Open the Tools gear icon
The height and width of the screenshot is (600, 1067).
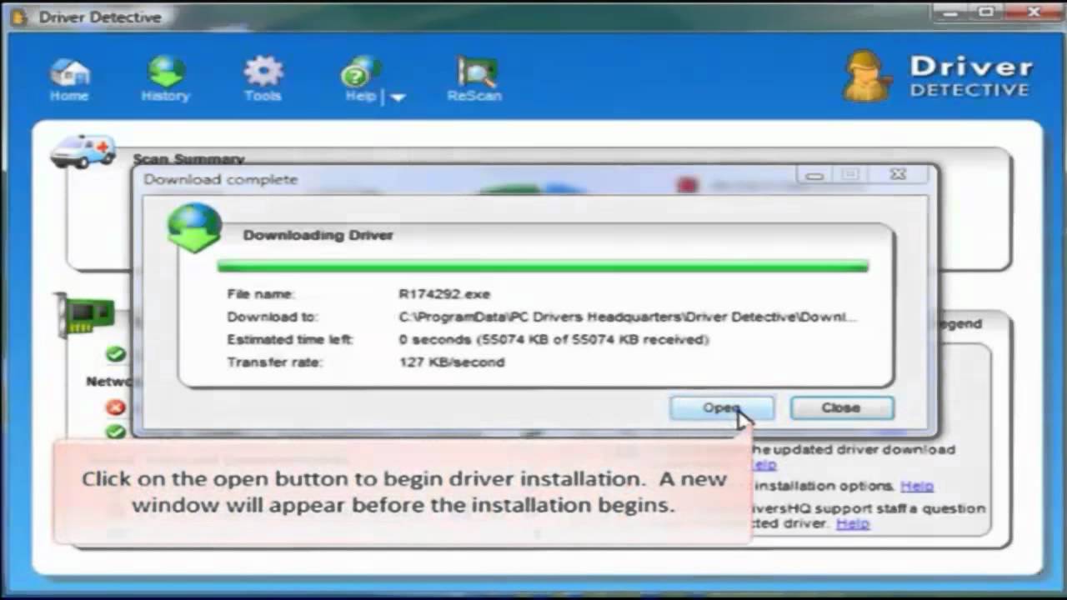263,80
